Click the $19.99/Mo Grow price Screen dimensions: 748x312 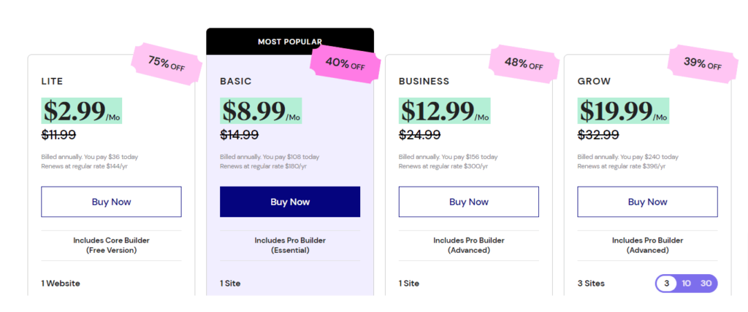click(622, 111)
